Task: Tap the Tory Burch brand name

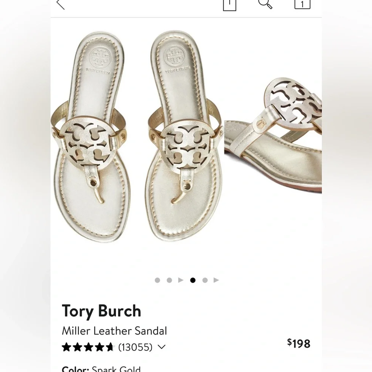Action: (101, 311)
